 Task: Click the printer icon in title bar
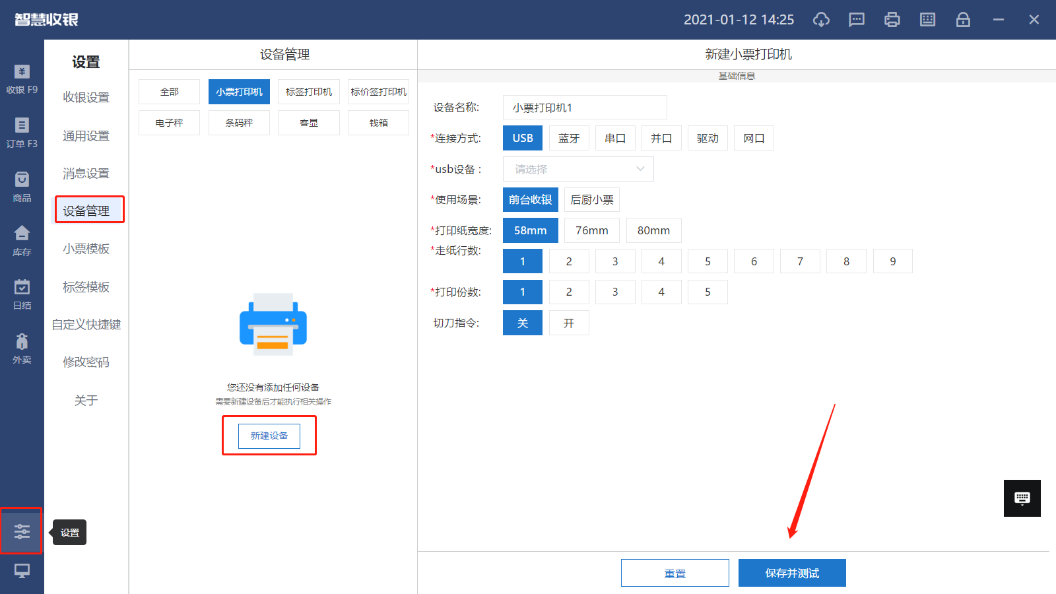pos(892,20)
